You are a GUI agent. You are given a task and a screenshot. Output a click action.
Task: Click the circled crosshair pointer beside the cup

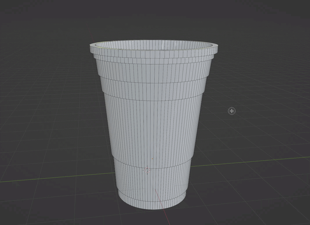tap(232, 111)
